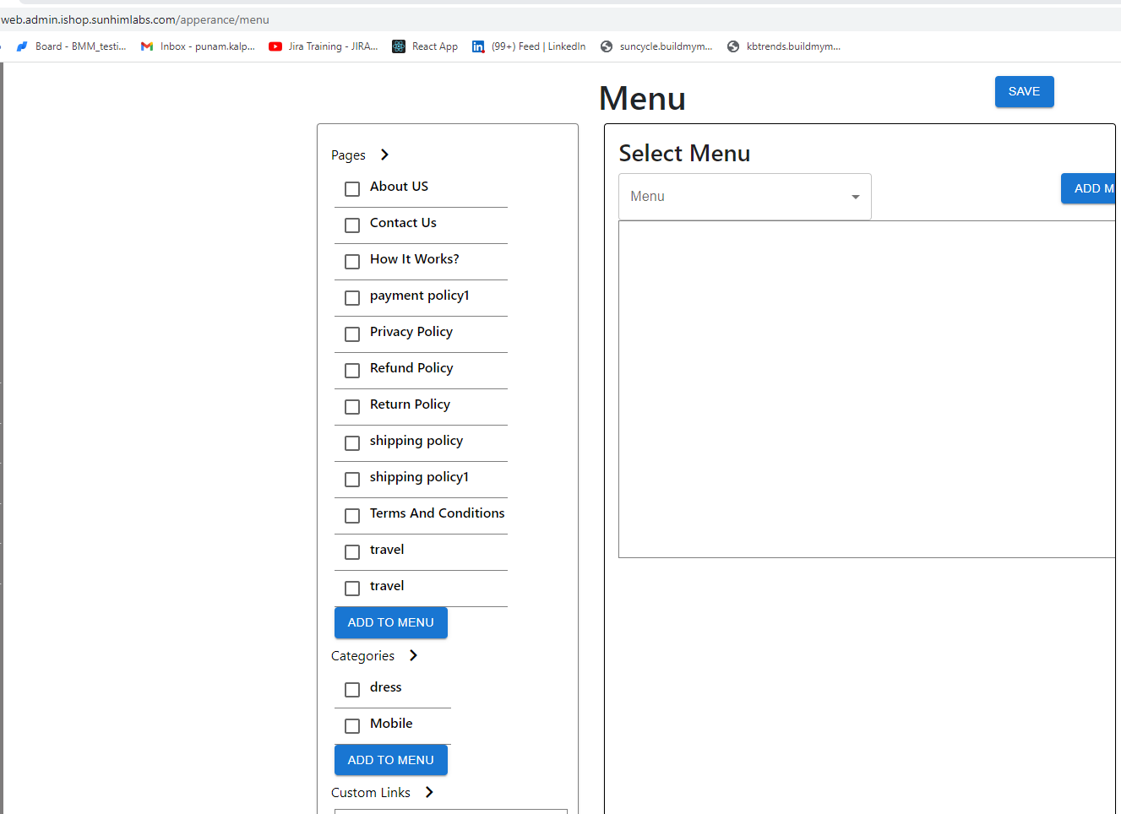Viewport: 1121px width, 814px height.
Task: Collapse the Categories section chevron
Action: click(414, 655)
